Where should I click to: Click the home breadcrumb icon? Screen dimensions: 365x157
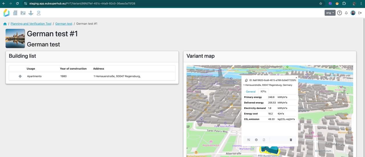[5, 24]
